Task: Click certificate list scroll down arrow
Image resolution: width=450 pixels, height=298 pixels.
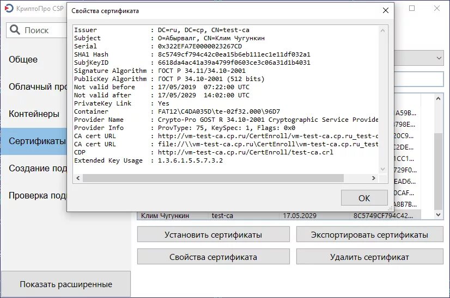Action: pos(438,215)
